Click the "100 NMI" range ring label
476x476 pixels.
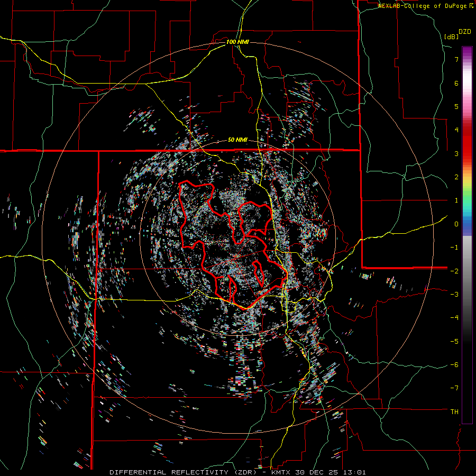click(x=237, y=42)
